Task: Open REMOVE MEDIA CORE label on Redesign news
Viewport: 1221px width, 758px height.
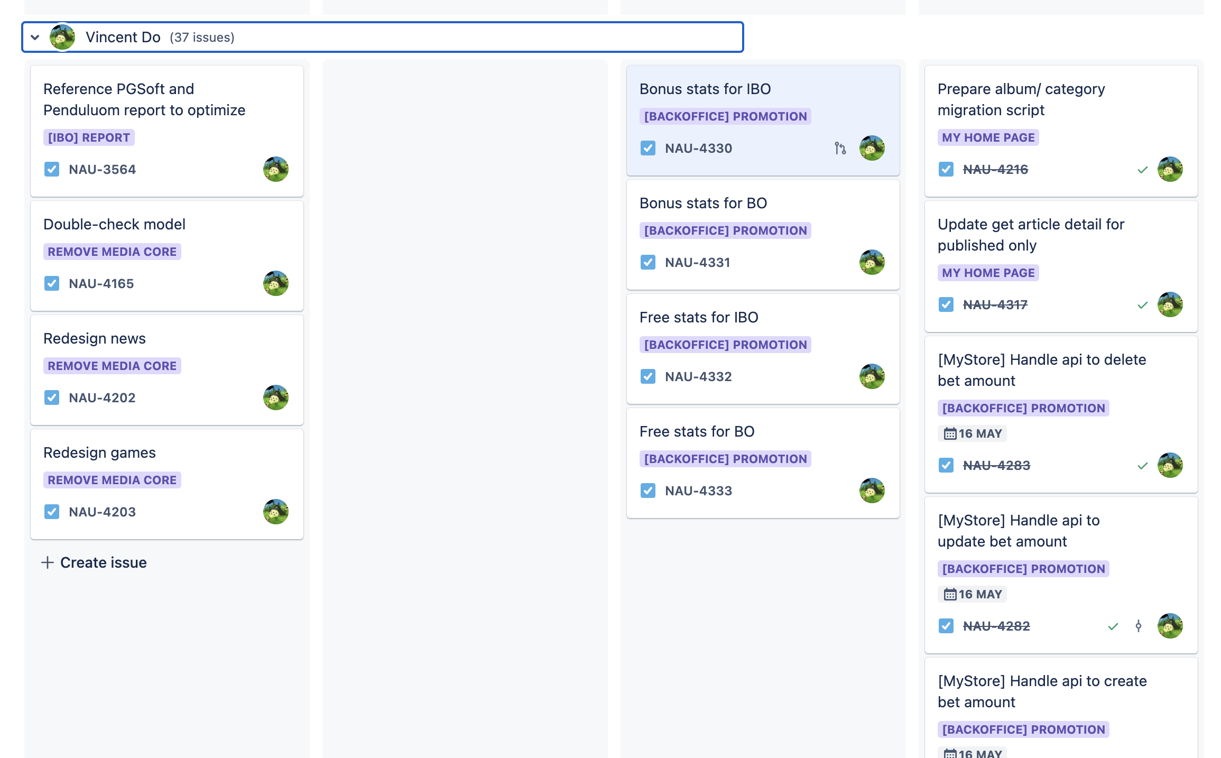Action: (112, 366)
